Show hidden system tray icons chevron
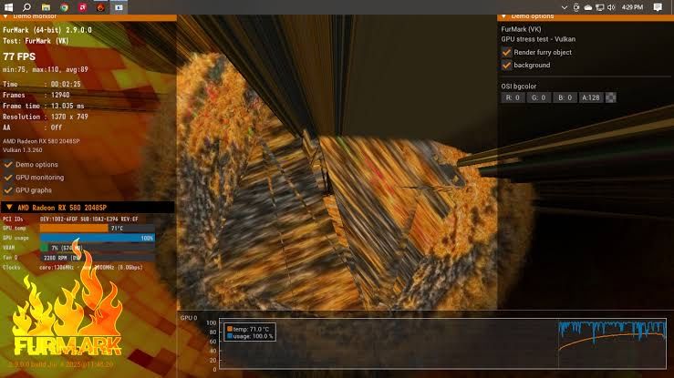The width and height of the screenshot is (674, 378). pyautogui.click(x=565, y=7)
